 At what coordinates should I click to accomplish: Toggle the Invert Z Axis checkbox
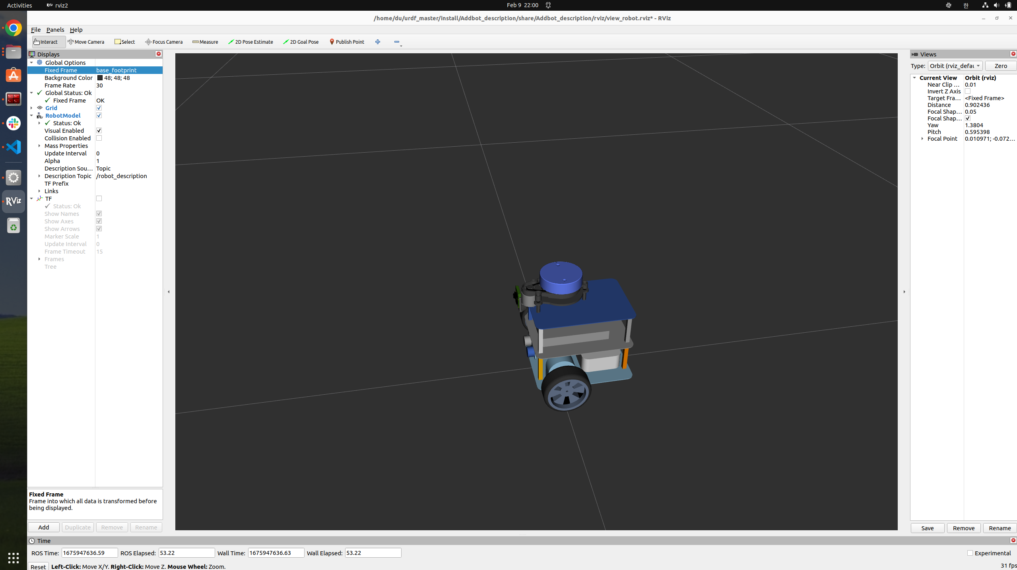(x=968, y=91)
